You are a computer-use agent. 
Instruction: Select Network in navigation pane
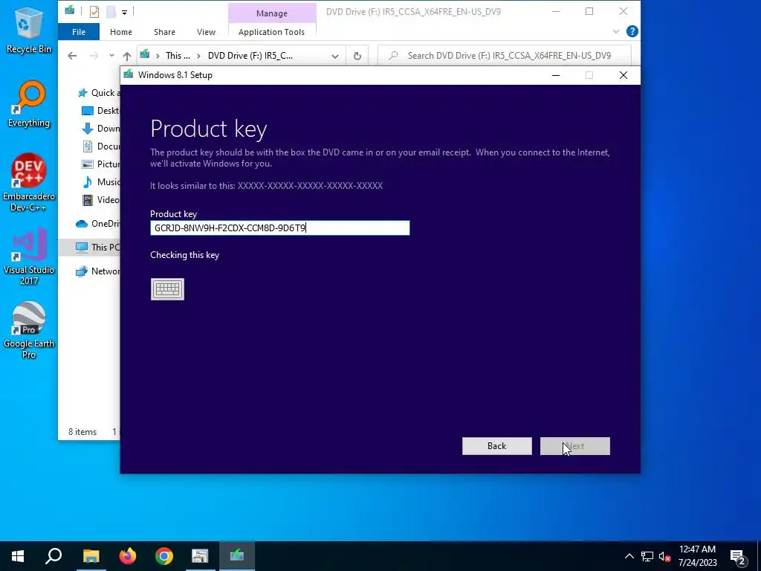(97, 271)
